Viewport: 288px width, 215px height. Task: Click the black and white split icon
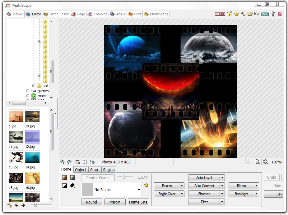point(65,186)
